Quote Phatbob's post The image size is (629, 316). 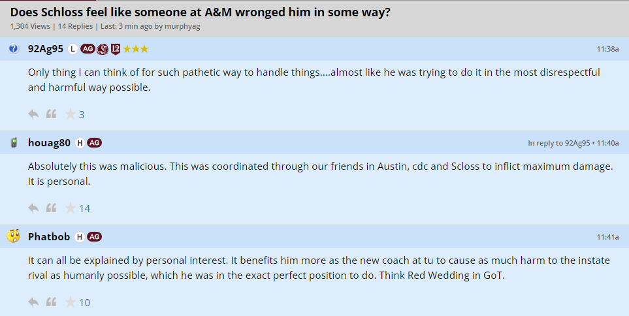pyautogui.click(x=51, y=302)
